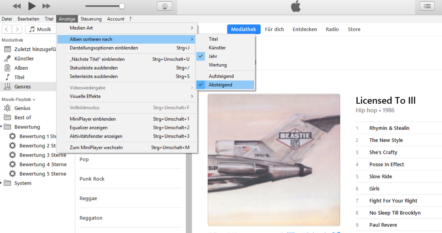This screenshot has height=233, width=442.
Task: Click the Bewertung 4 Sterne gear icon
Action: [x=12, y=164]
